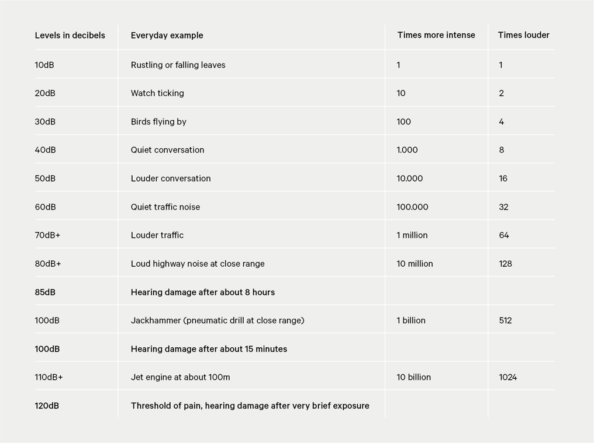Select the 'Watch ticking' example cell

click(x=157, y=93)
